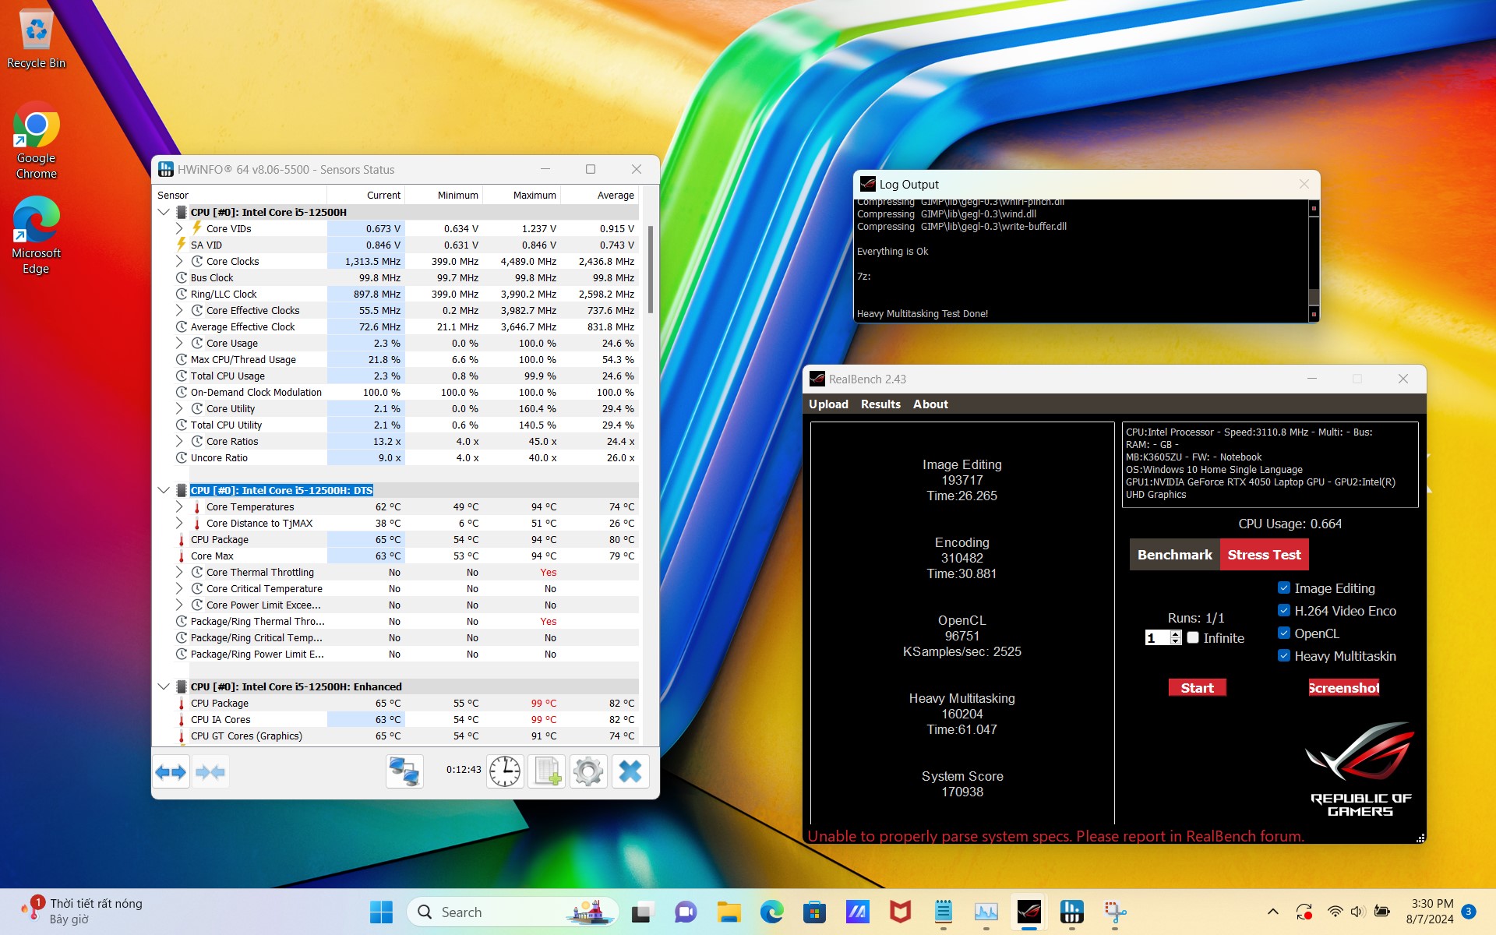This screenshot has height=935, width=1496.
Task: Open HWiNFO remote network monitors icon
Action: point(404,772)
